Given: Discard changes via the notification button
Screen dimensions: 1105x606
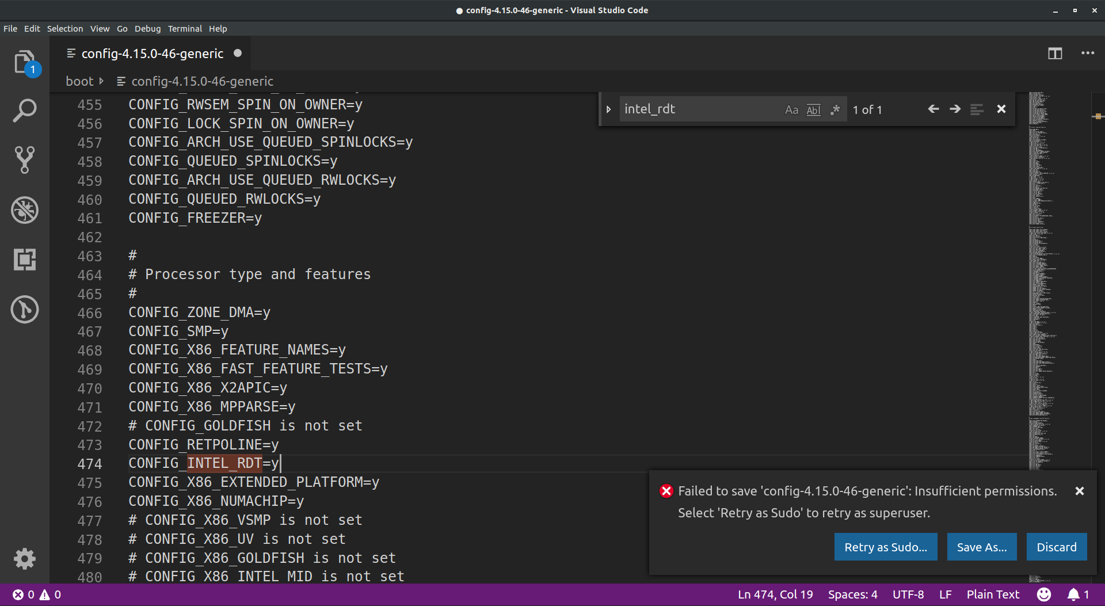Looking at the screenshot, I should pyautogui.click(x=1056, y=547).
